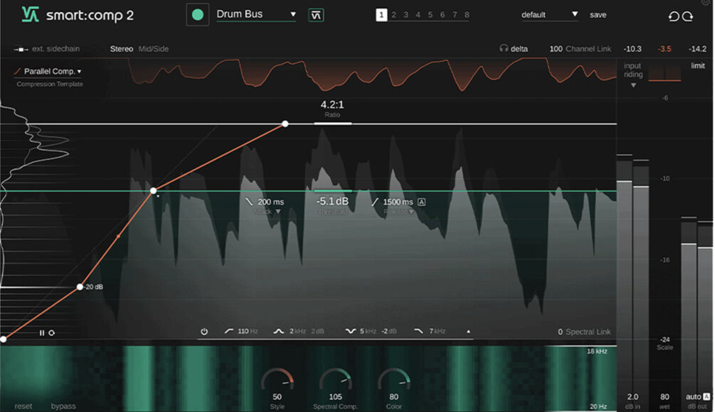Enable delta monitoring with the headphone icon

[x=503, y=49]
